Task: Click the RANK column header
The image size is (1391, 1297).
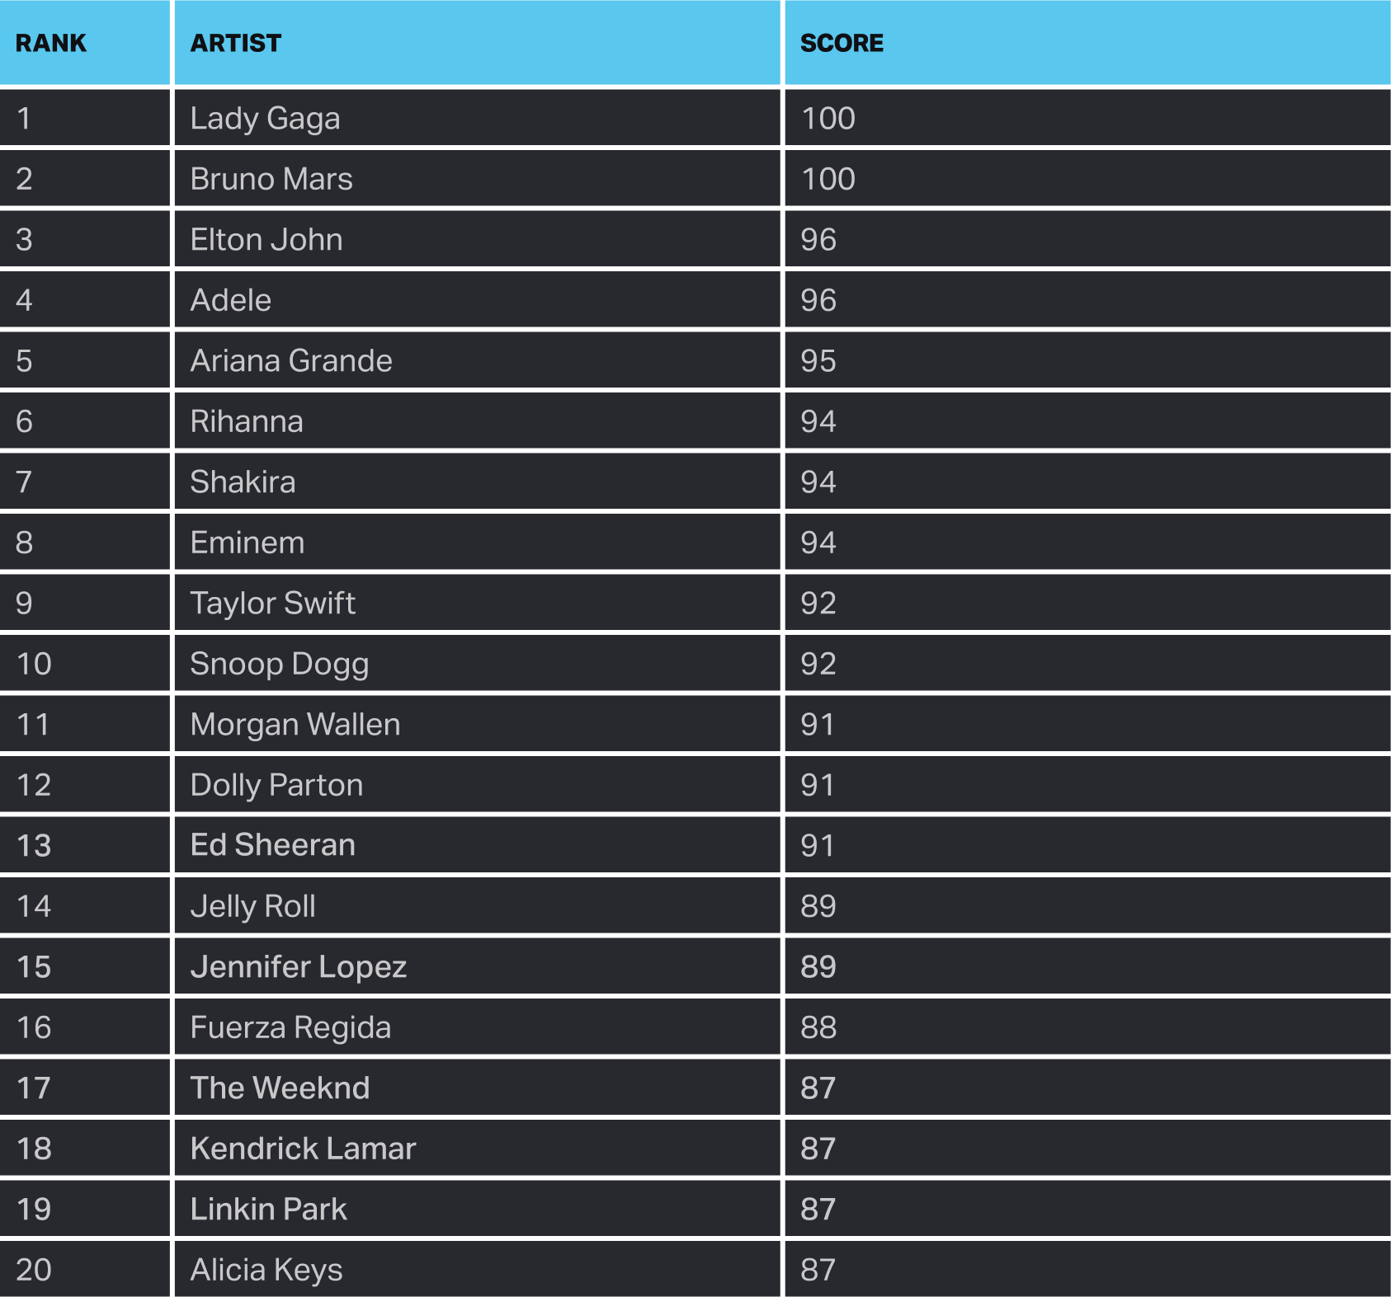Action: [x=51, y=43]
